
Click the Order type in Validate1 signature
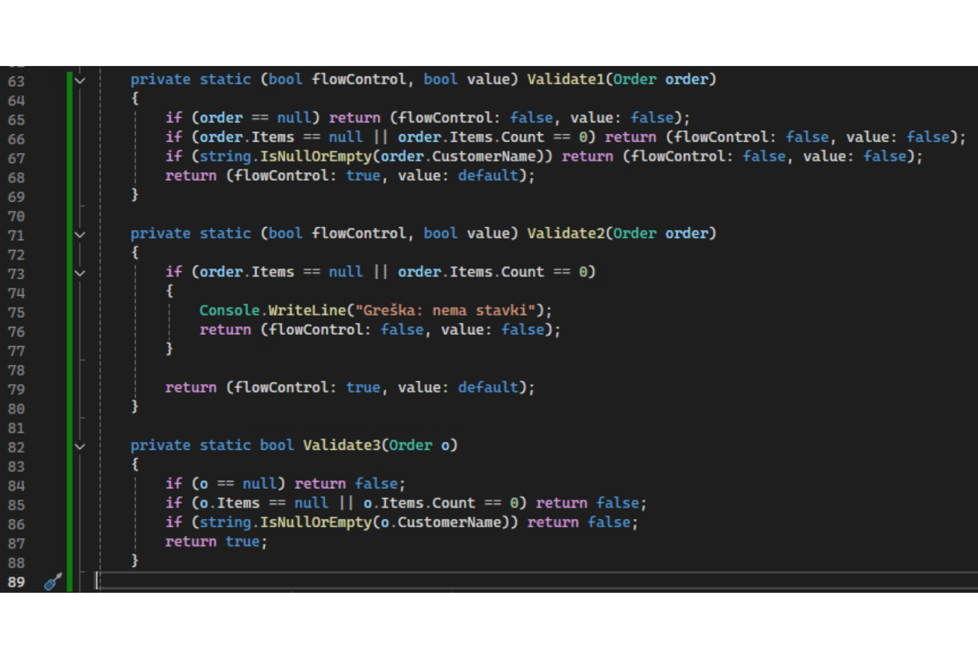(634, 79)
